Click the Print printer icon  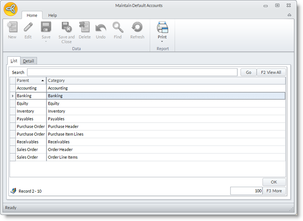tap(163, 28)
